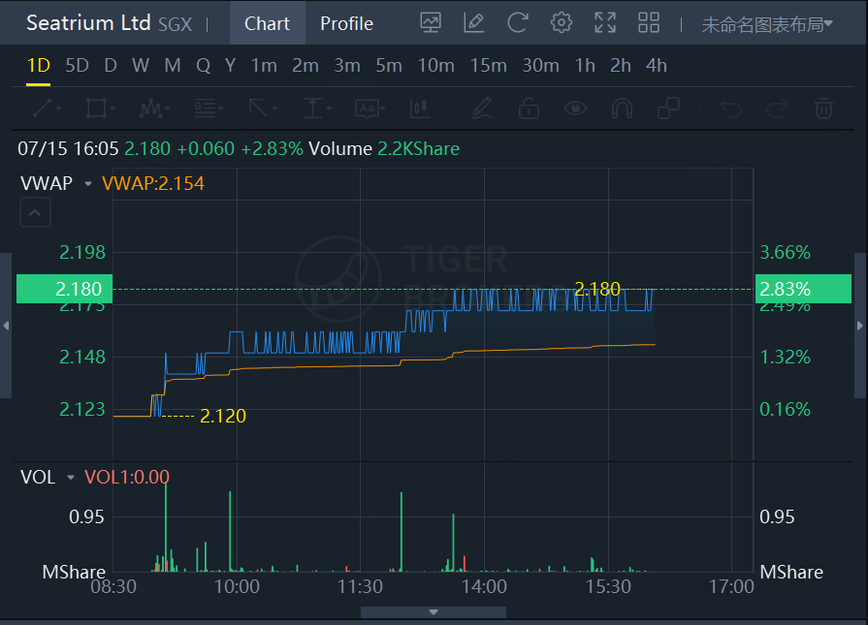Open the multi-chart grid layout icon
Screen dimensions: 868x625
649,22
